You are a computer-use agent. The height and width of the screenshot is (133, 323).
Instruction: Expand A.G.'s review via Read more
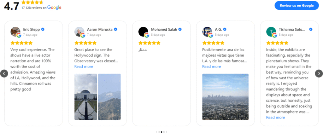pyautogui.click(x=211, y=66)
